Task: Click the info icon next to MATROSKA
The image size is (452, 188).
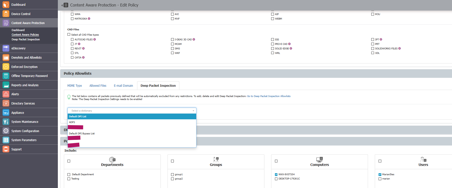Action: pyautogui.click(x=89, y=19)
